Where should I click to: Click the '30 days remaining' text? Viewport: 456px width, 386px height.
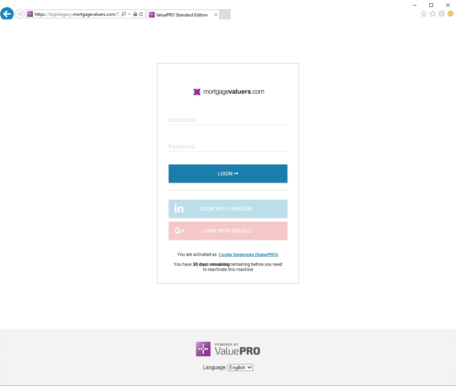[211, 264]
